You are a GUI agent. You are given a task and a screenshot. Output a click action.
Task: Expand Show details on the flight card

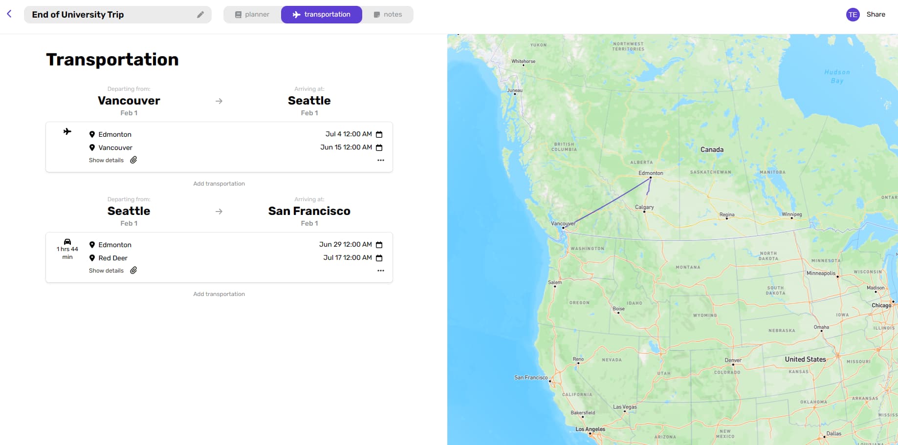pyautogui.click(x=106, y=160)
